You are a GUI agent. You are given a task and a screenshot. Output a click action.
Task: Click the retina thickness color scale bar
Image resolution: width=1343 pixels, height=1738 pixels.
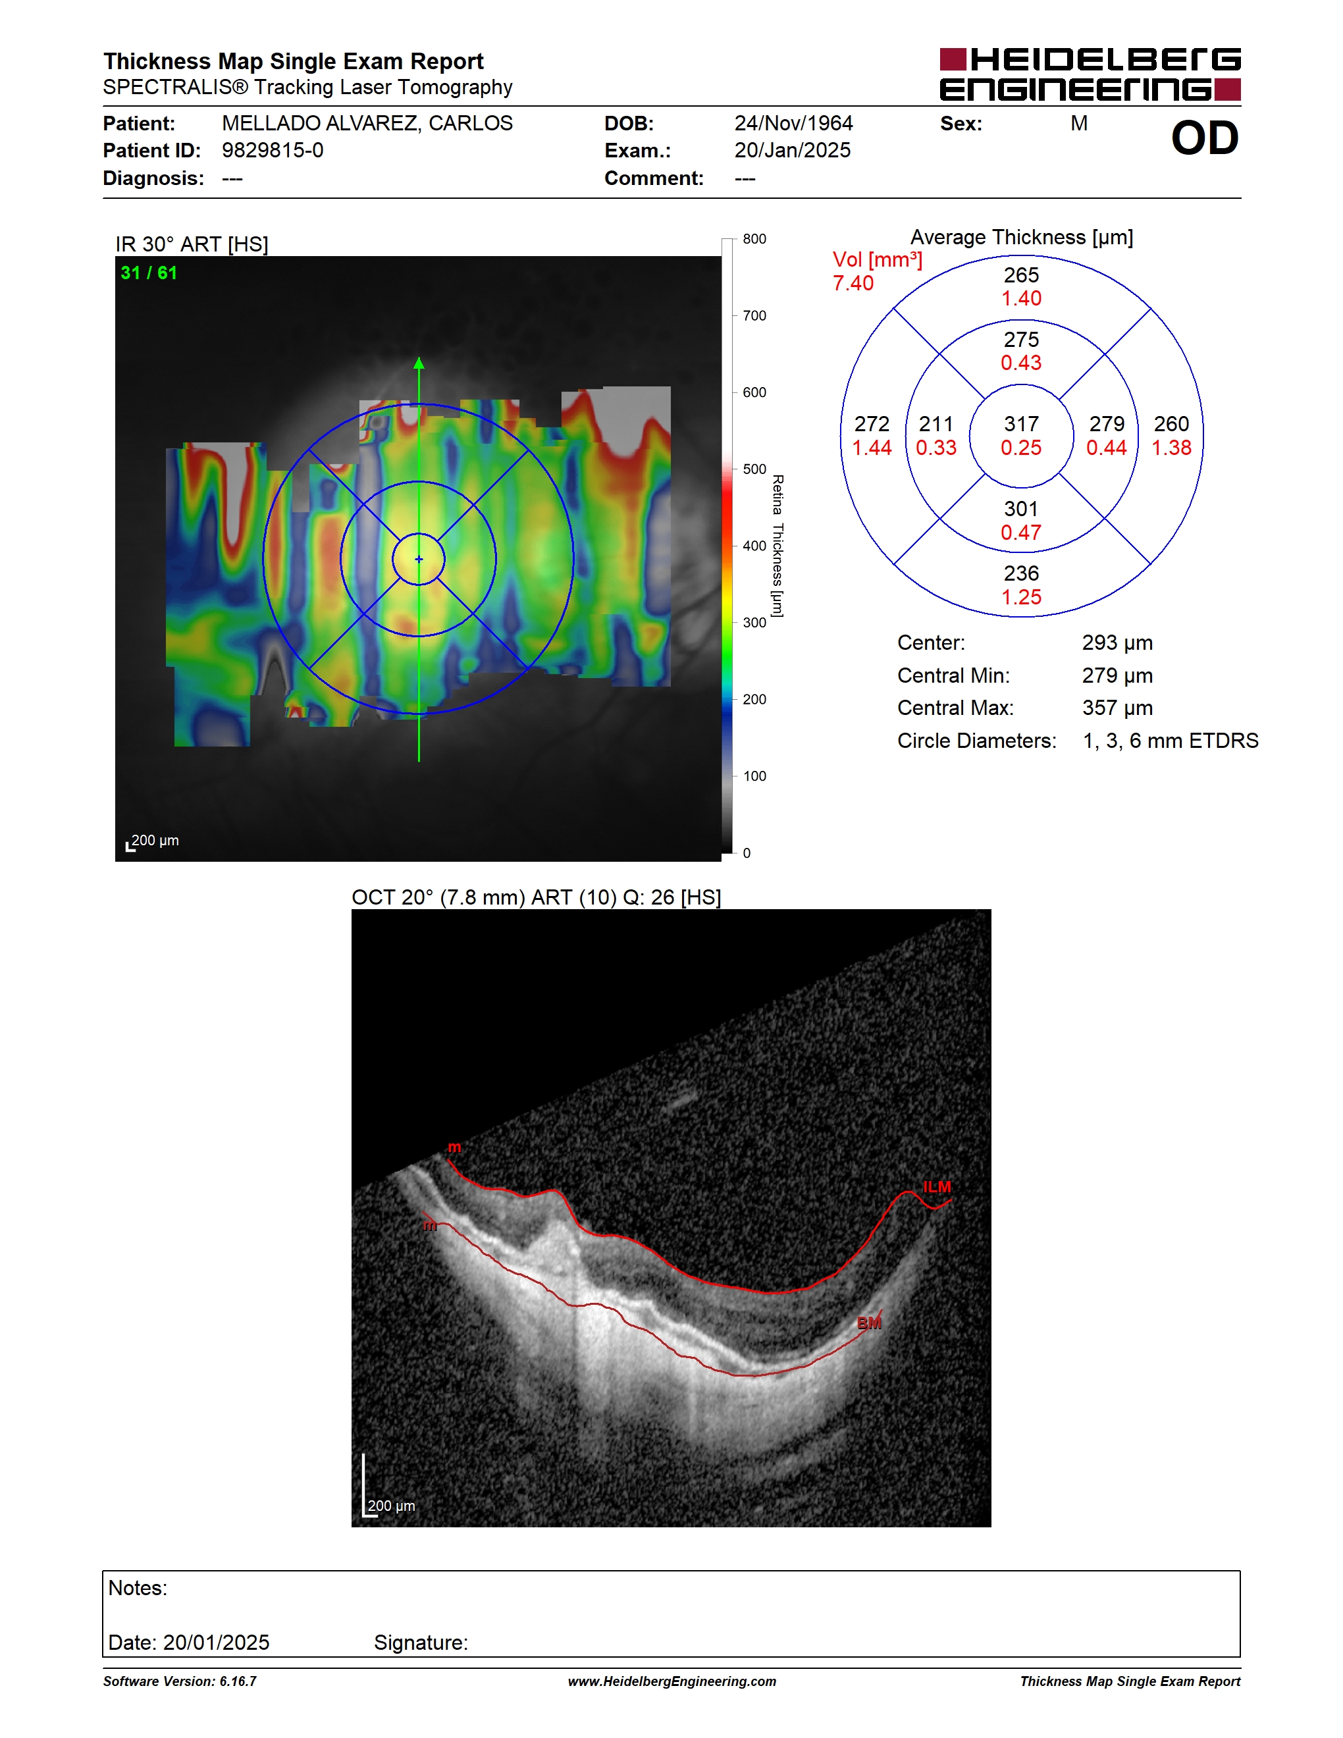pos(726,545)
